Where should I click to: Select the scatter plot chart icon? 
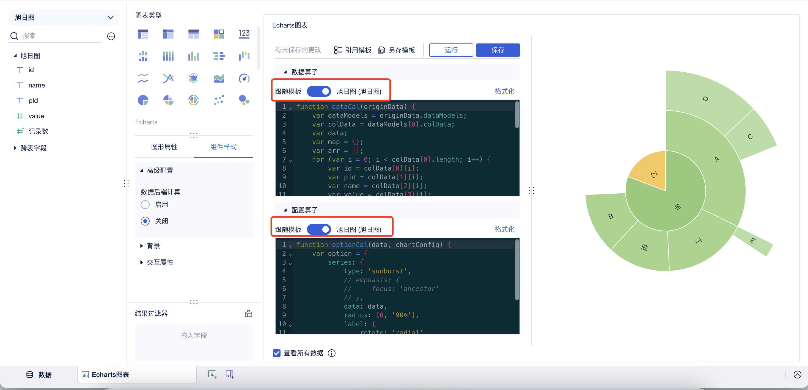tap(219, 100)
